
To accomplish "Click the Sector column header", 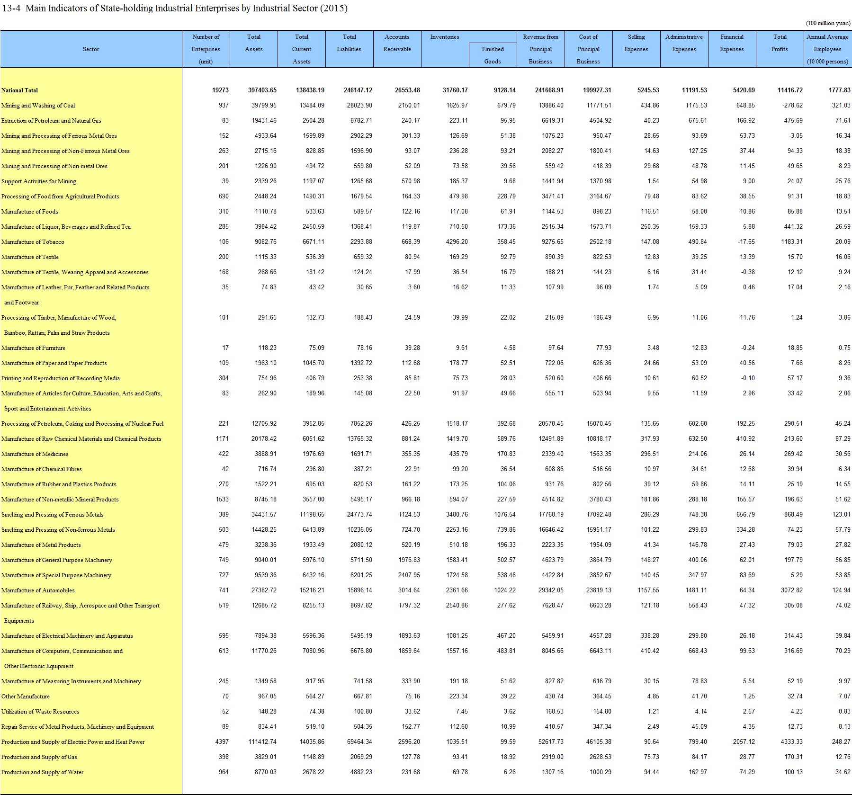I will (x=91, y=49).
